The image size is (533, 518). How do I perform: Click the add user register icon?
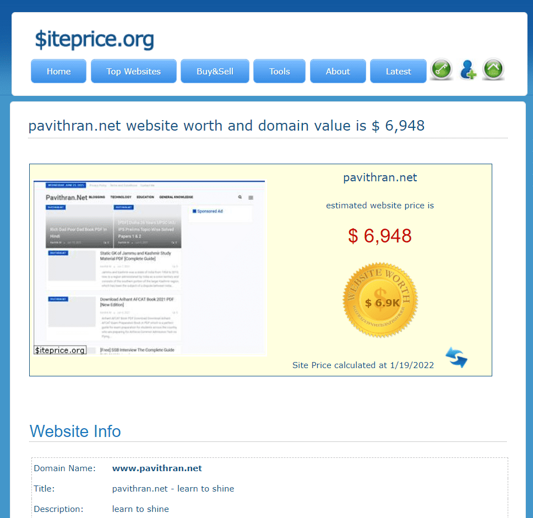point(467,70)
